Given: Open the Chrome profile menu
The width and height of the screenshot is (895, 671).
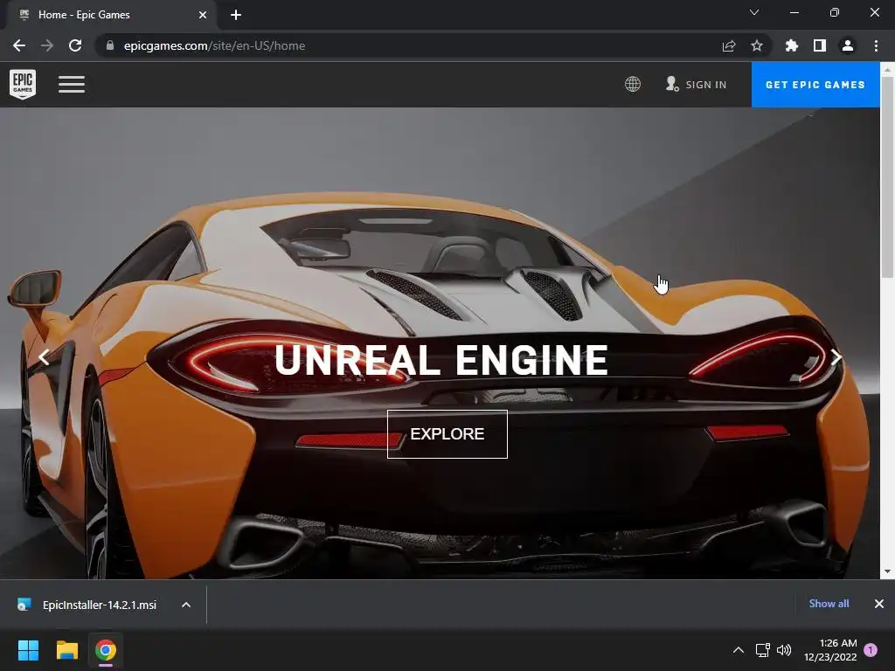Looking at the screenshot, I should pyautogui.click(x=848, y=45).
